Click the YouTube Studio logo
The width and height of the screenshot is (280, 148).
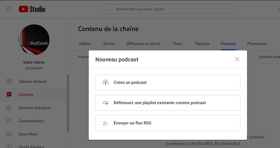click(32, 9)
